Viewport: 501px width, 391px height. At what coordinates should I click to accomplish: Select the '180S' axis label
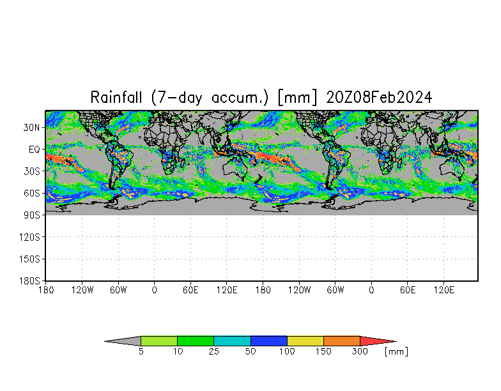29,281
